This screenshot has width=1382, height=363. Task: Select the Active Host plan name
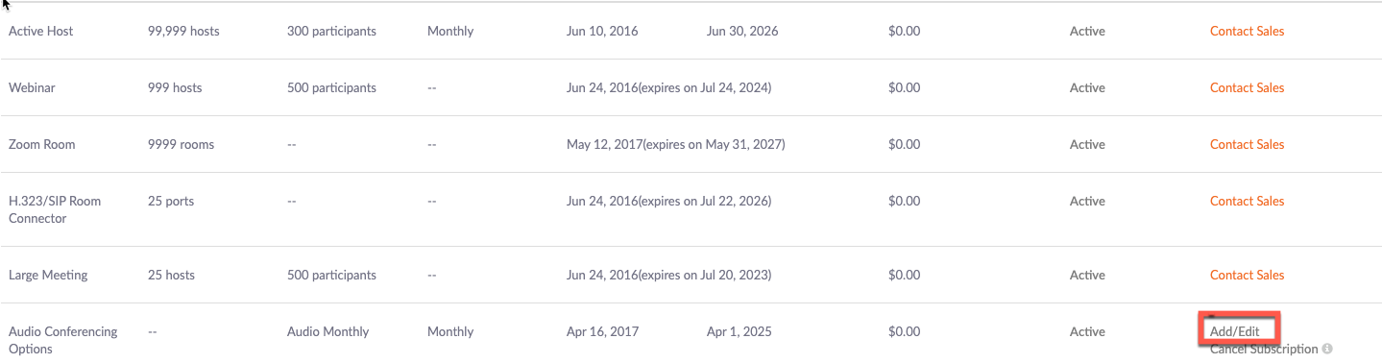(x=41, y=31)
